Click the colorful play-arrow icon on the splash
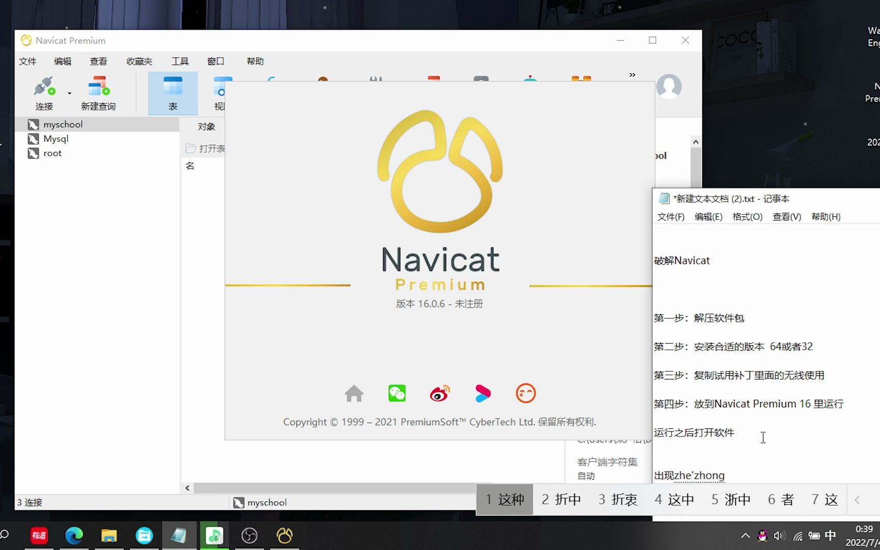Screen dimensions: 880x550 tap(483, 394)
